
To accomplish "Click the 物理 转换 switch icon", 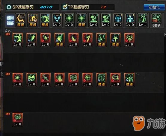I will [156, 20].
